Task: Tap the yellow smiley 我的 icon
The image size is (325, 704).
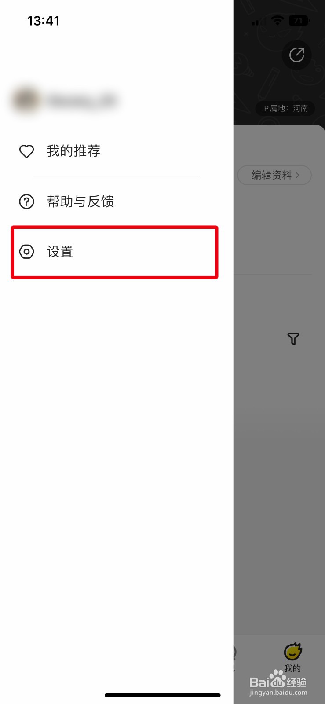Action: pyautogui.click(x=292, y=652)
